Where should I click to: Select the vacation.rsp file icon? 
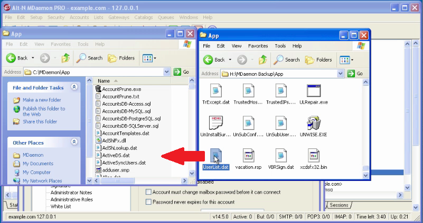pyautogui.click(x=248, y=156)
